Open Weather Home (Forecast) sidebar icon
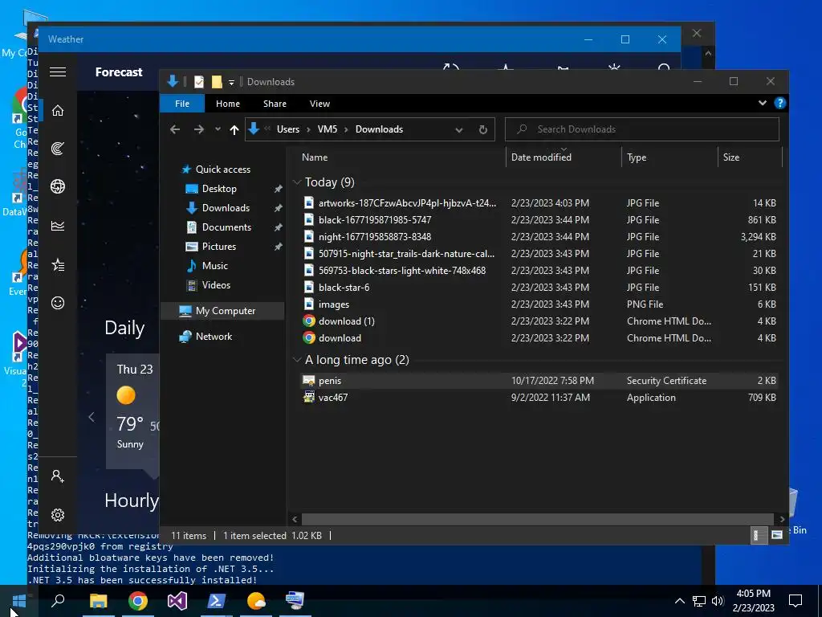The height and width of the screenshot is (617, 822). pyautogui.click(x=58, y=110)
